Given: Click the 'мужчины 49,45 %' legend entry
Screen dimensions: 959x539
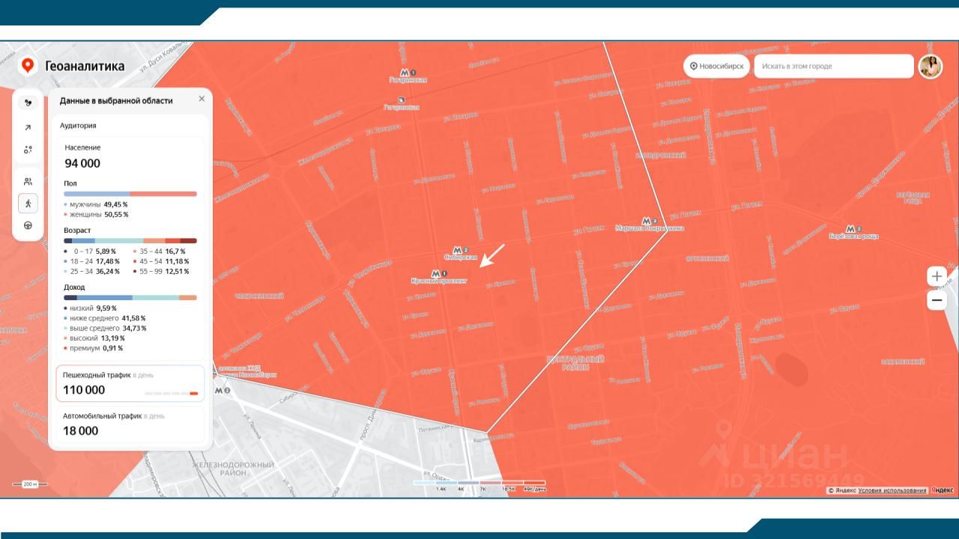Looking at the screenshot, I should click(x=96, y=204).
